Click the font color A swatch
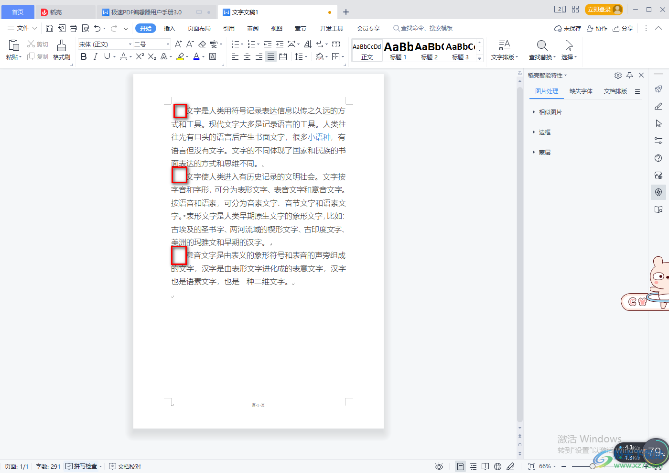 click(x=196, y=56)
